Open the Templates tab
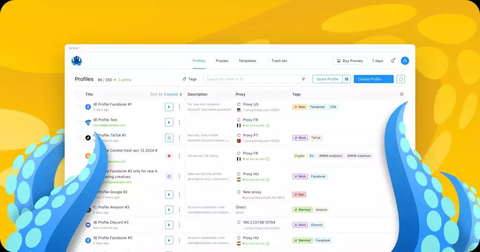Image resolution: width=480 pixels, height=252 pixels. [247, 61]
